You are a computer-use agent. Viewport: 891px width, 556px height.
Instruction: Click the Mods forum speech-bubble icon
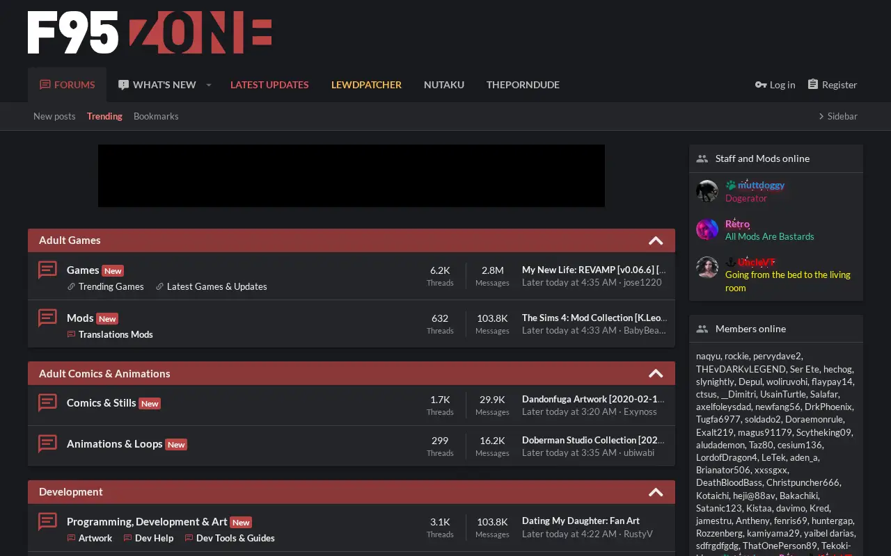pyautogui.click(x=47, y=318)
